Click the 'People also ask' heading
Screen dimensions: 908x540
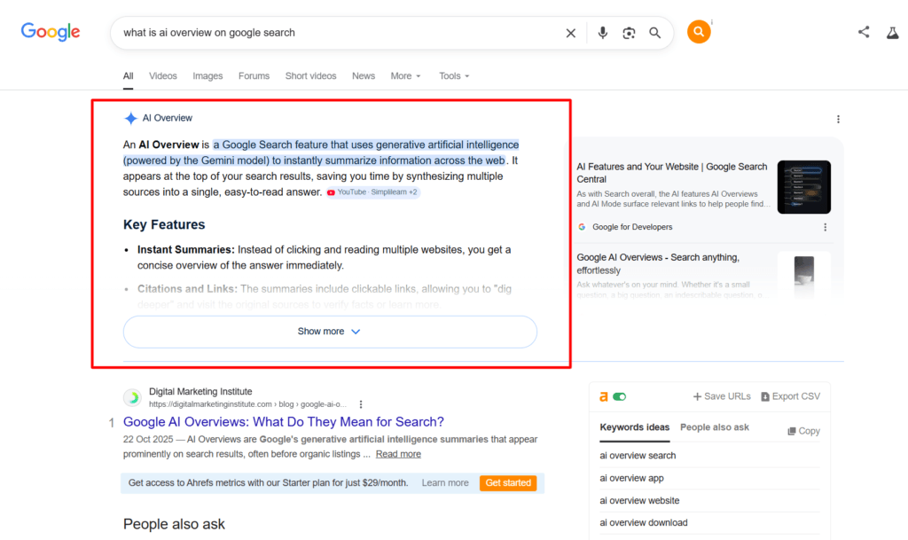tap(174, 524)
